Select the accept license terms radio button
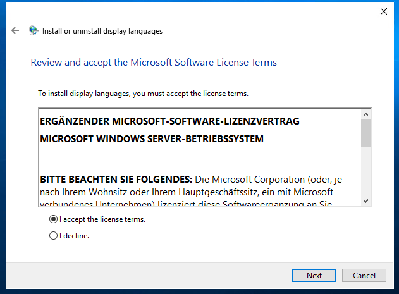Image resolution: width=399 pixels, height=294 pixels. click(x=53, y=220)
